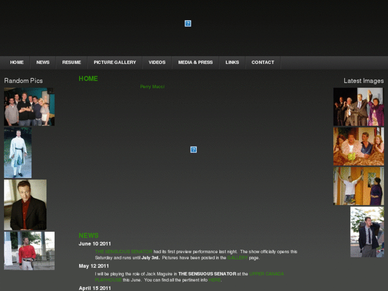Click the broken image icon in the header

(x=188, y=23)
